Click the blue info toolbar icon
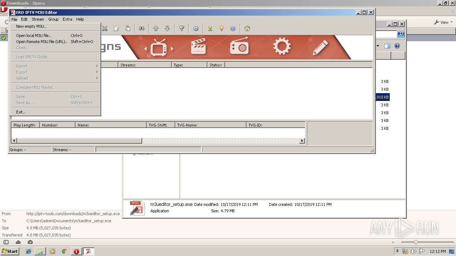456x256 pixels. pos(233,28)
